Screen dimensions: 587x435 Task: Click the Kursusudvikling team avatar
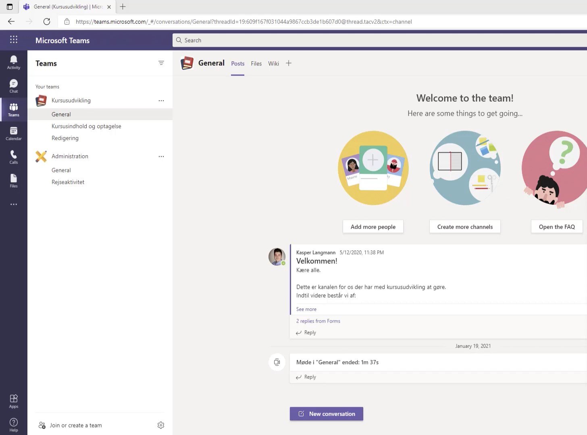point(41,100)
